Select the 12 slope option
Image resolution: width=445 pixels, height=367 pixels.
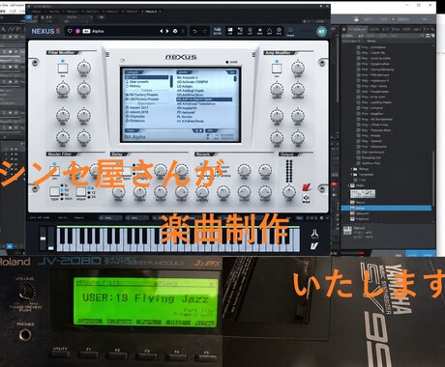(92, 192)
